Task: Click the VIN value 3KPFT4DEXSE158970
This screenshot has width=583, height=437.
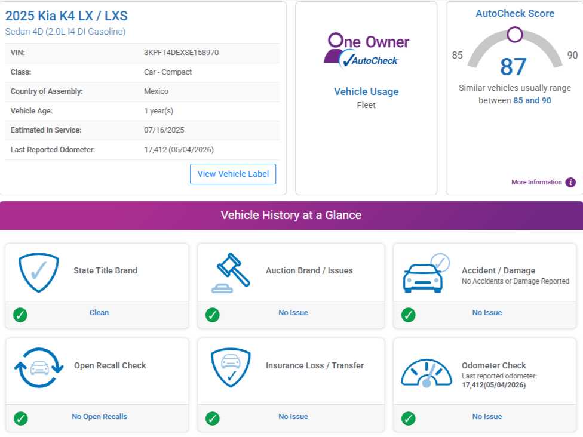Action: pos(181,53)
